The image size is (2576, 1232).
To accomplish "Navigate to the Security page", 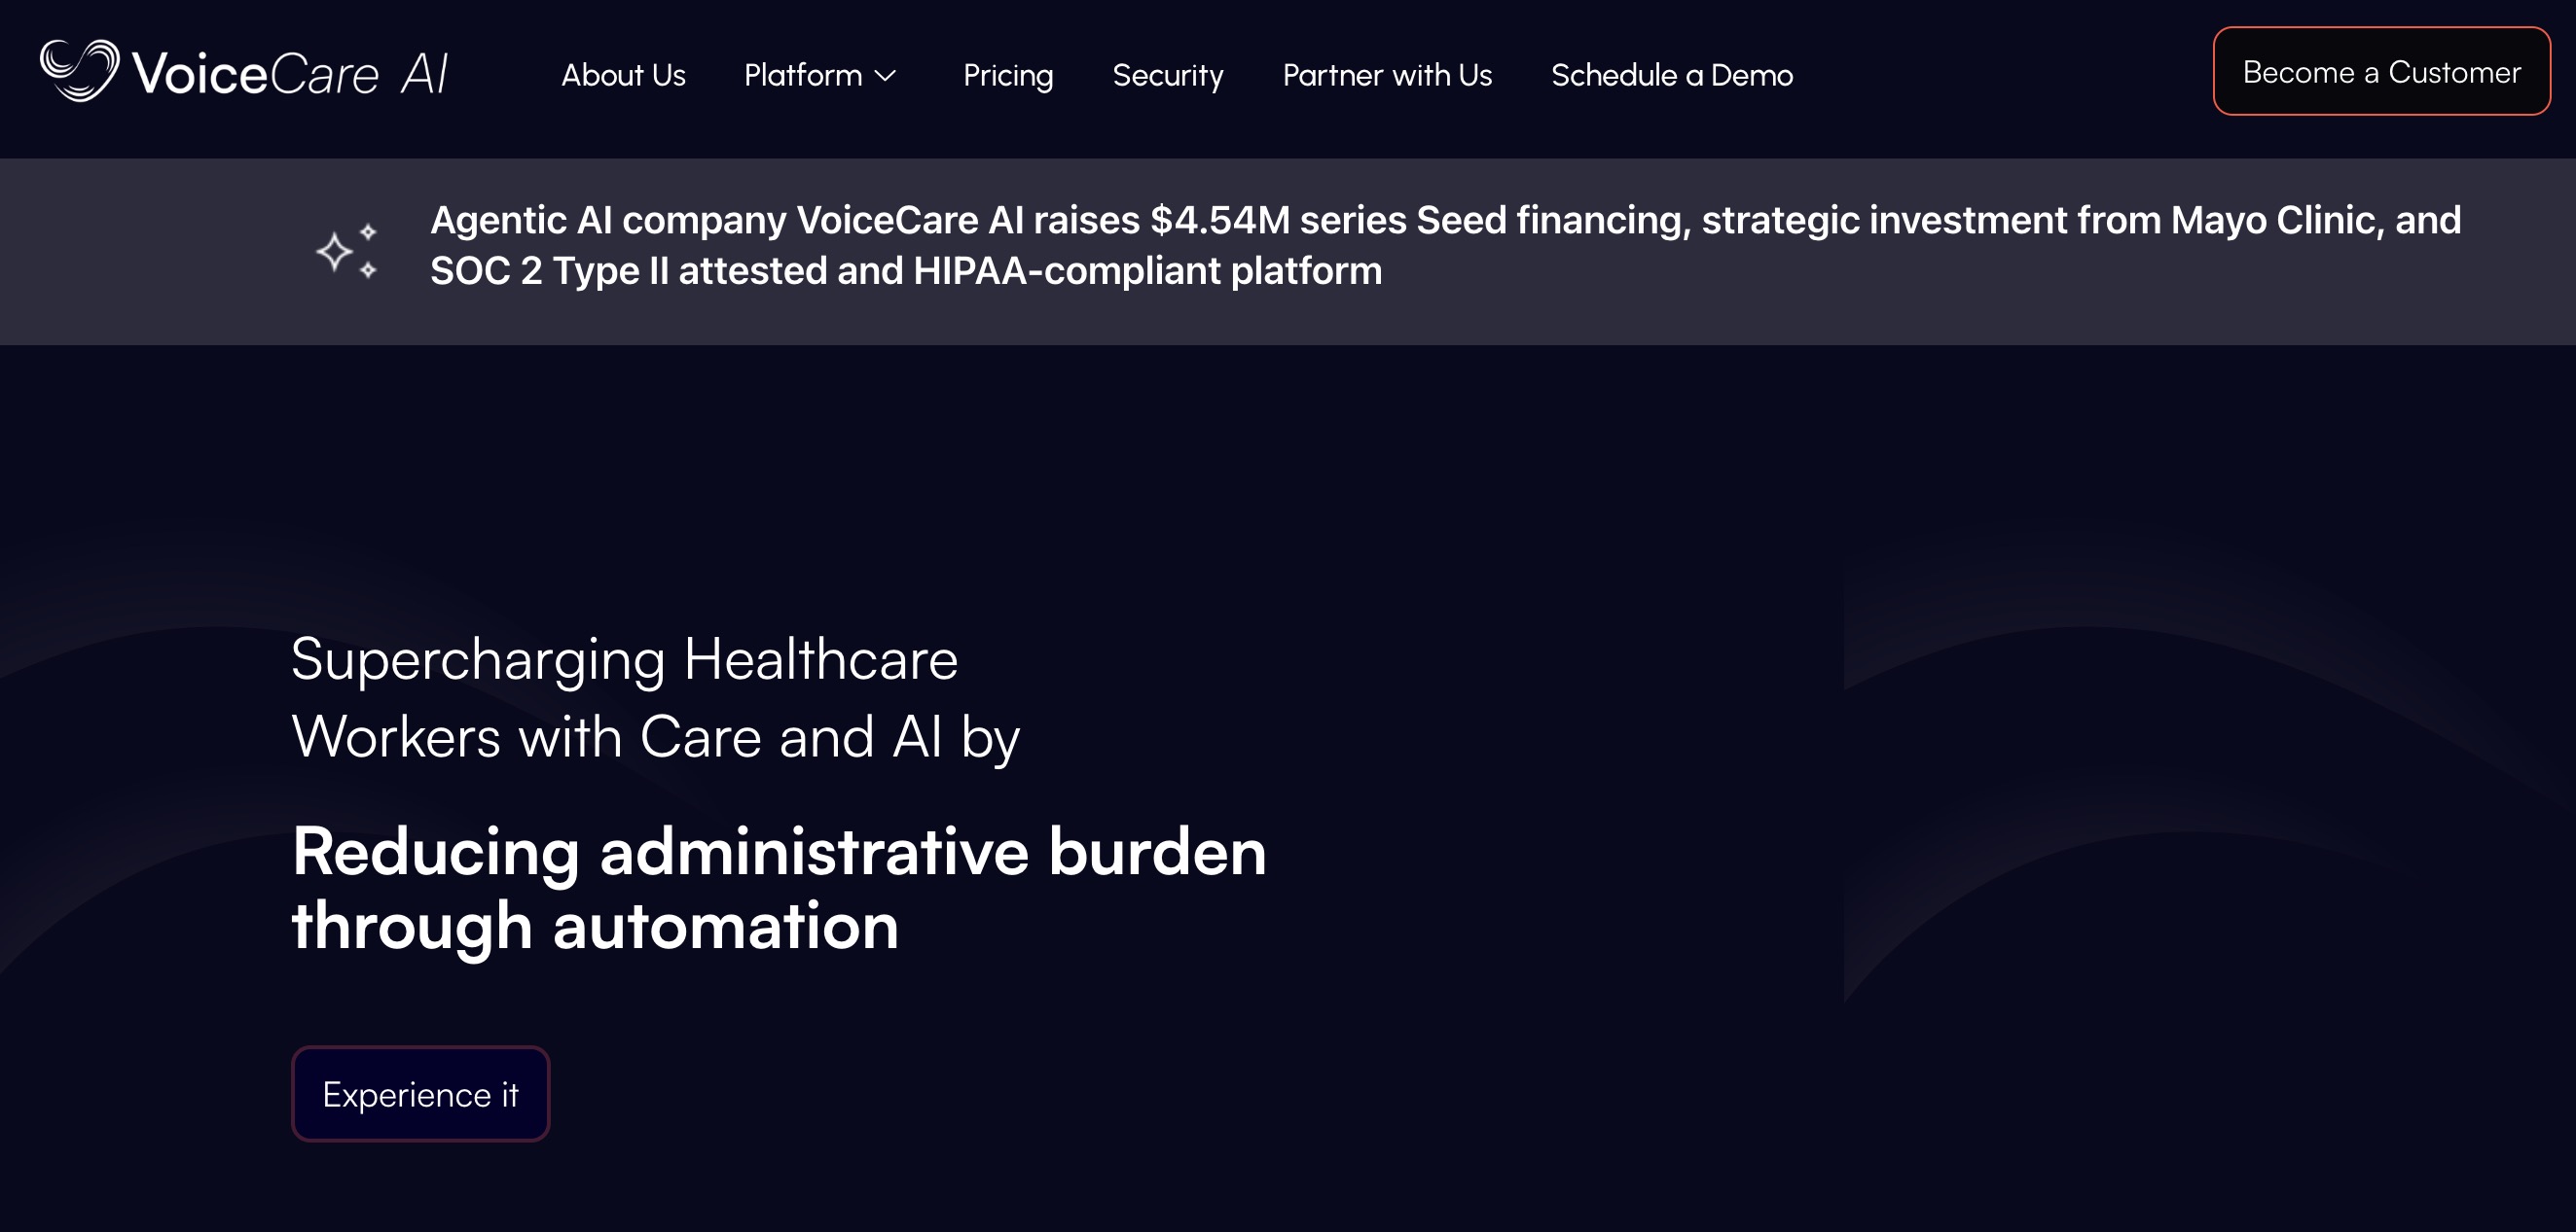I will [1167, 76].
